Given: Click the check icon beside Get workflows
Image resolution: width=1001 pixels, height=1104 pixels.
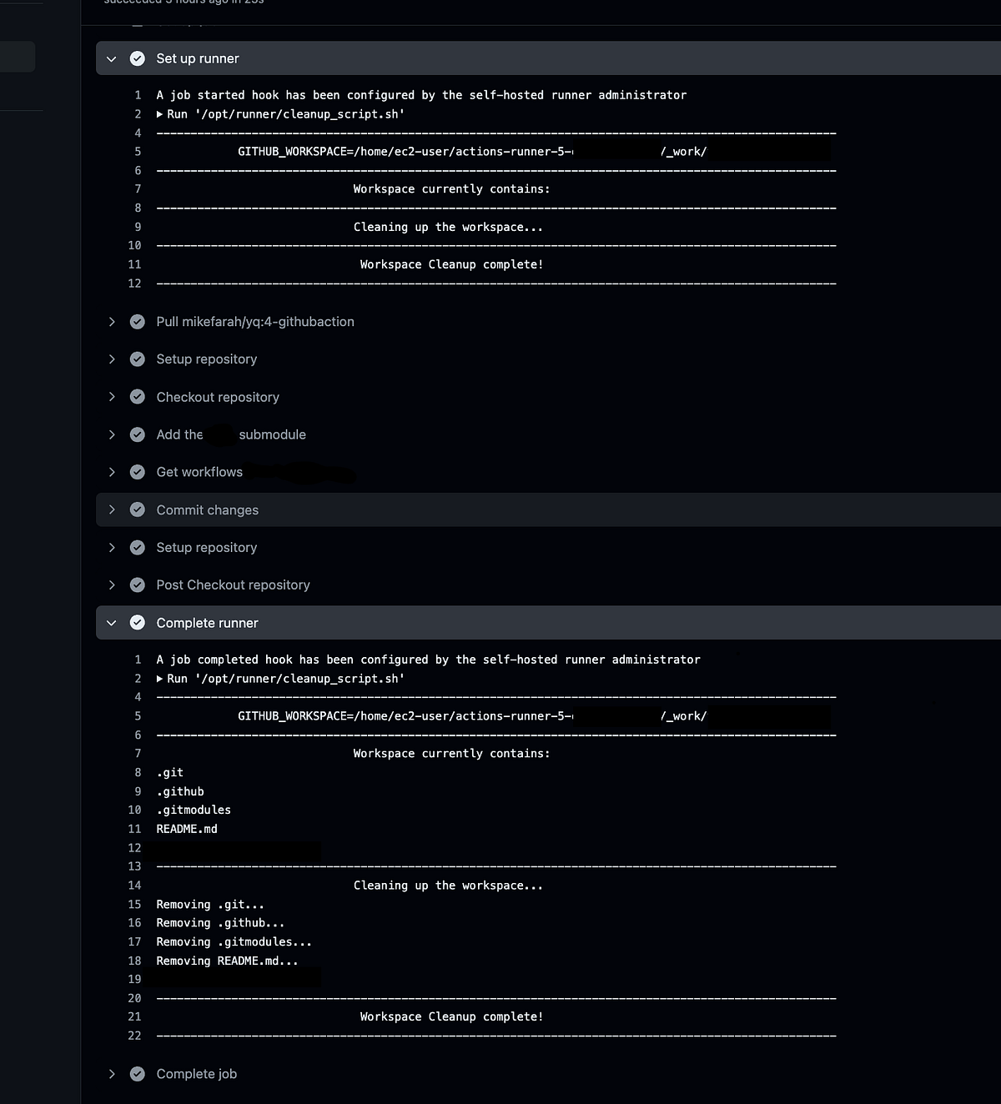Looking at the screenshot, I should point(137,471).
